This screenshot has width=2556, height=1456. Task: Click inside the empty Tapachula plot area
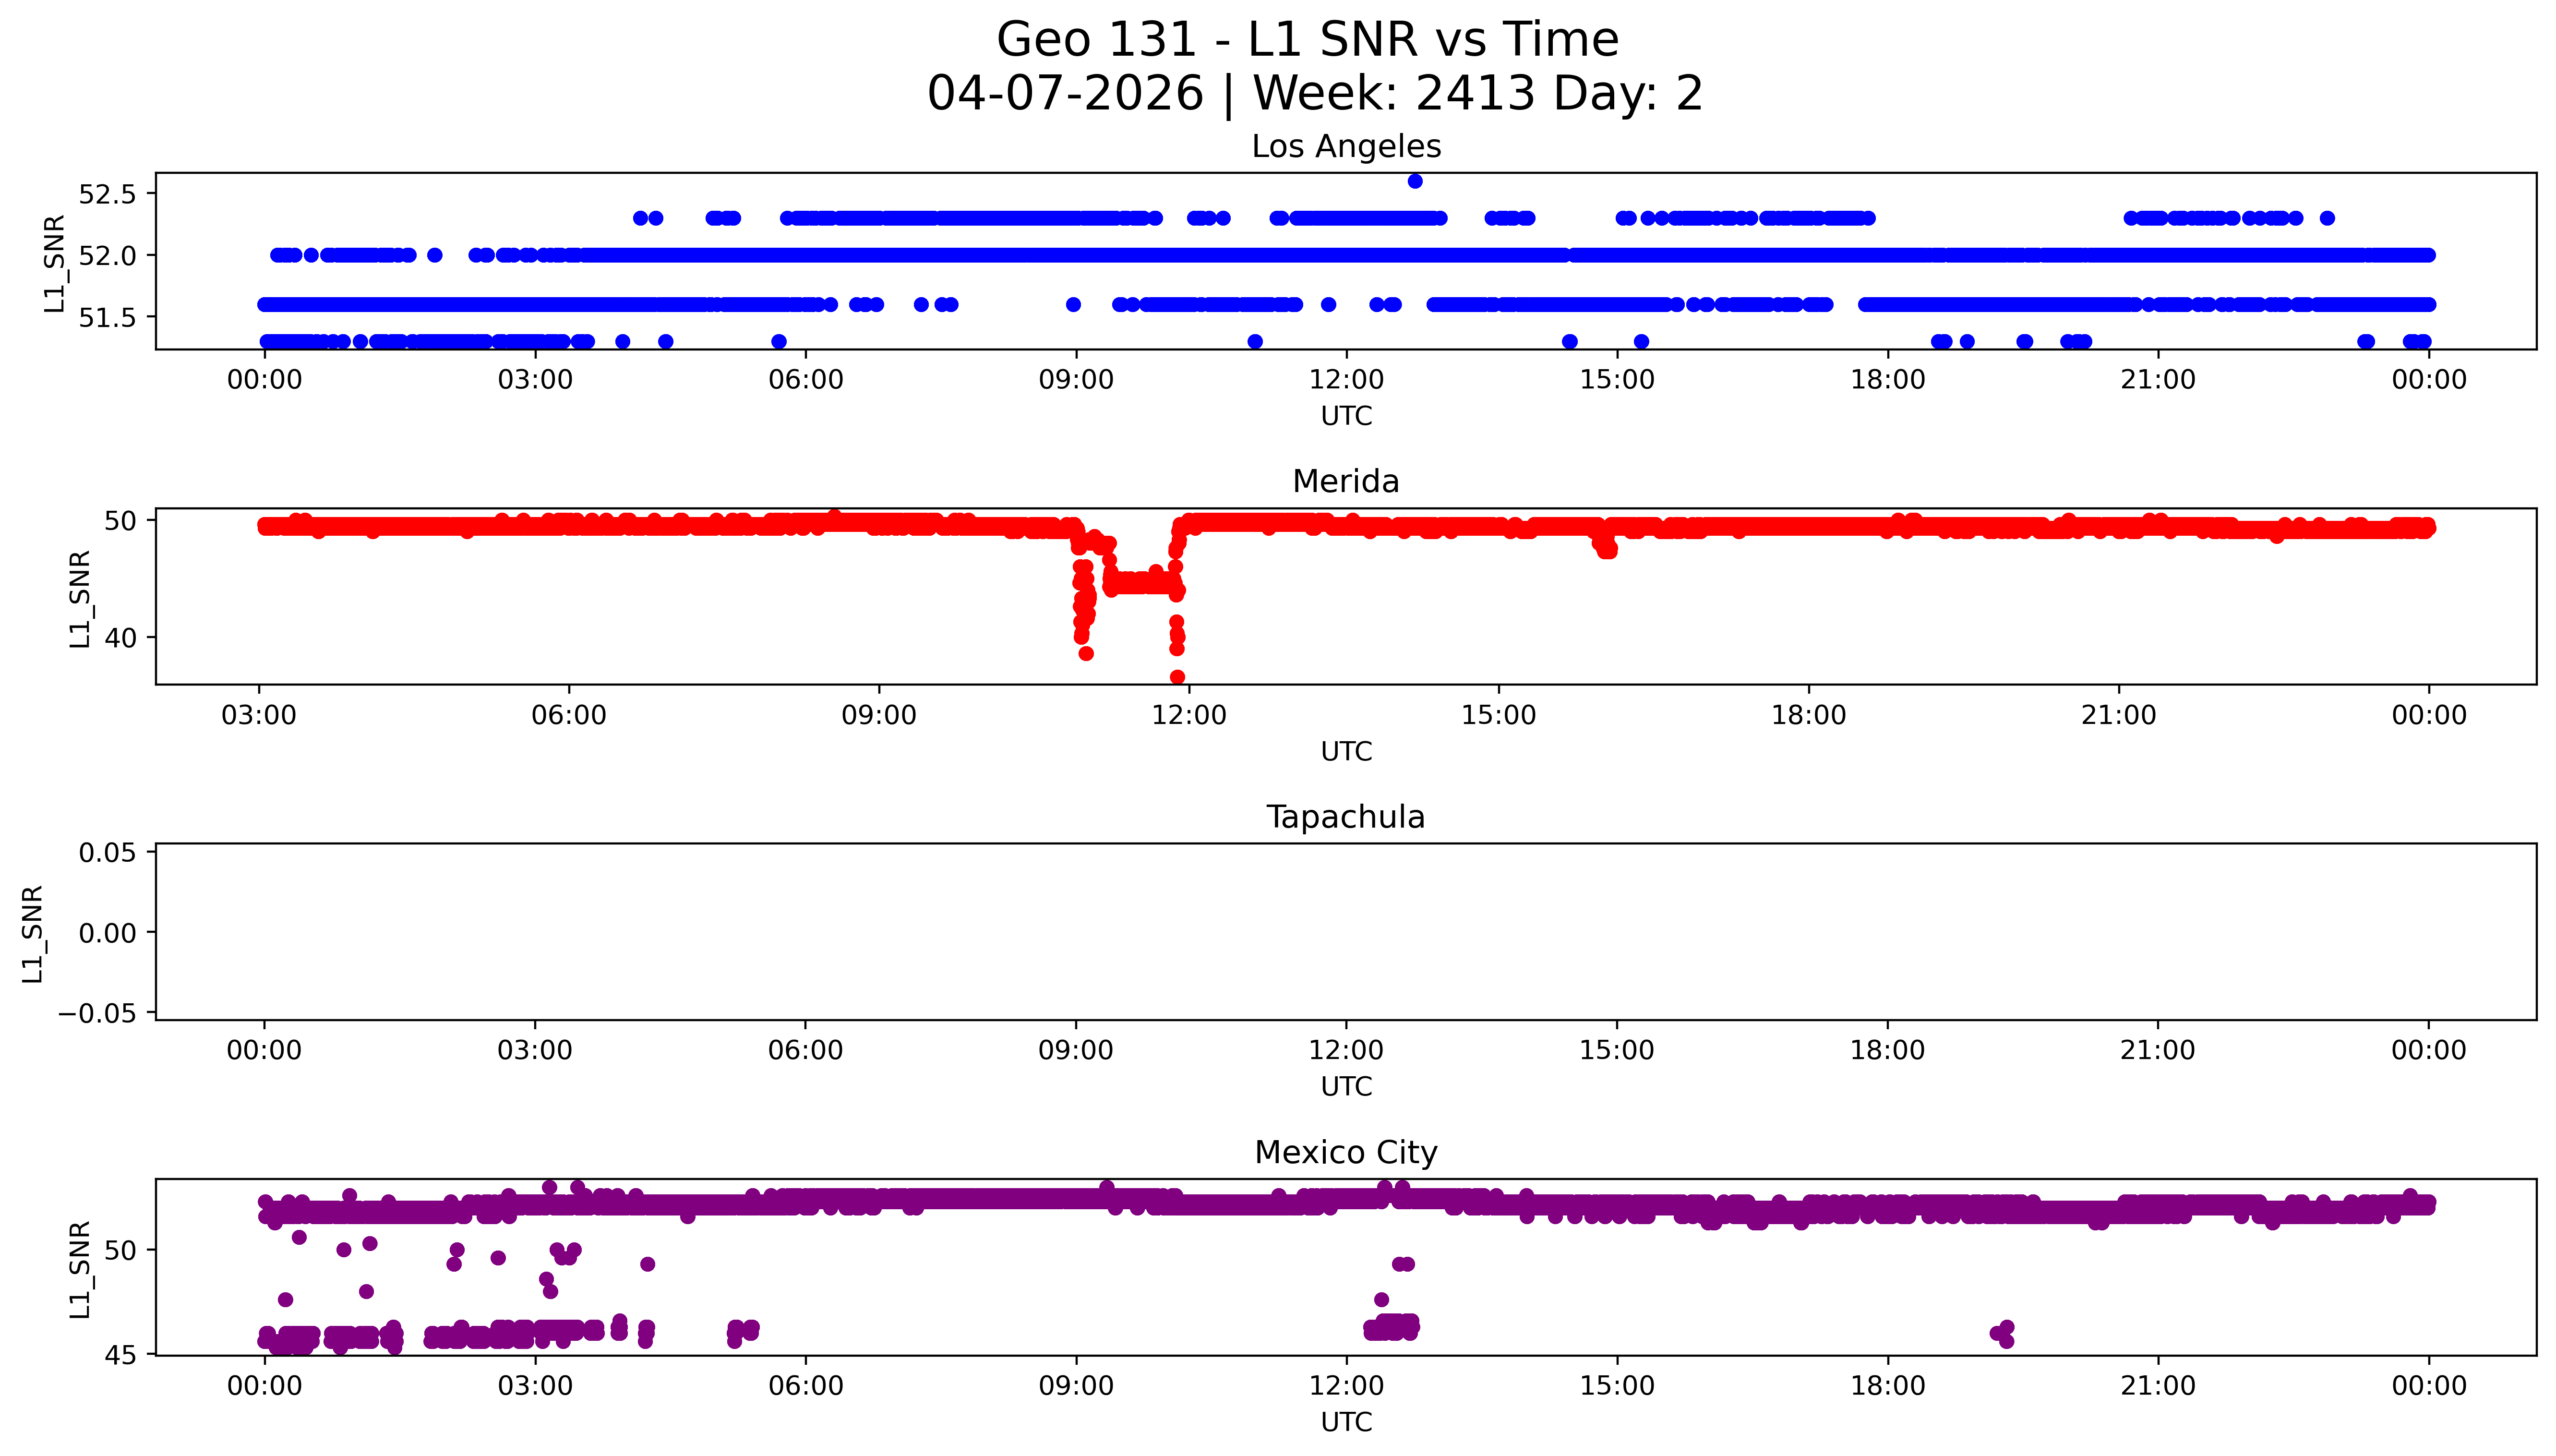click(1345, 932)
